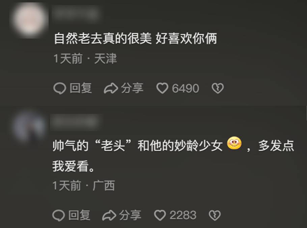Open the first commenter's blurred avatar
Image resolution: width=307 pixels, height=228 pixels.
coord(30,20)
